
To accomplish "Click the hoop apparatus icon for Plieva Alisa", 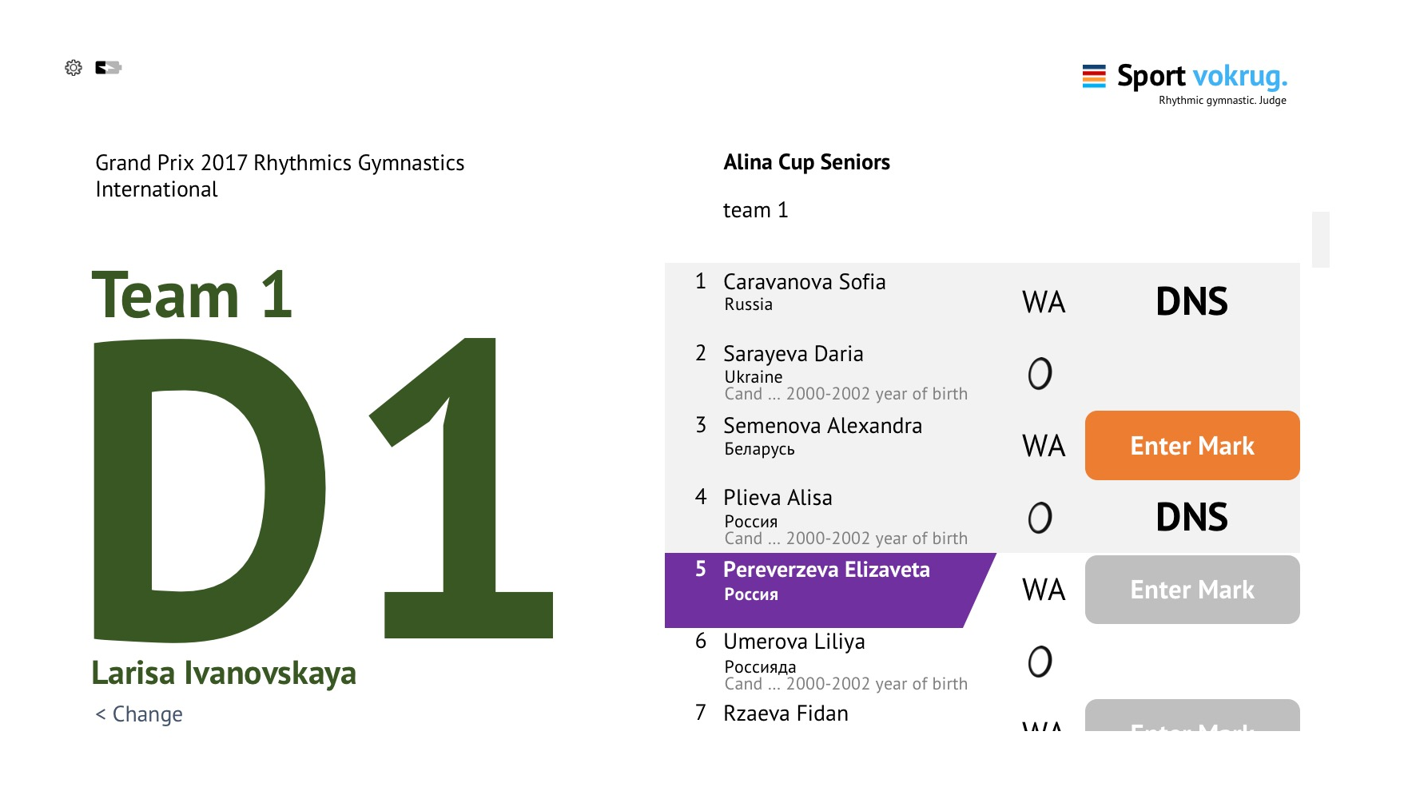I will pyautogui.click(x=1040, y=518).
